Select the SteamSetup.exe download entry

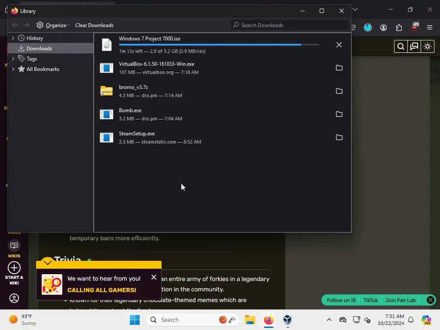[x=223, y=137]
